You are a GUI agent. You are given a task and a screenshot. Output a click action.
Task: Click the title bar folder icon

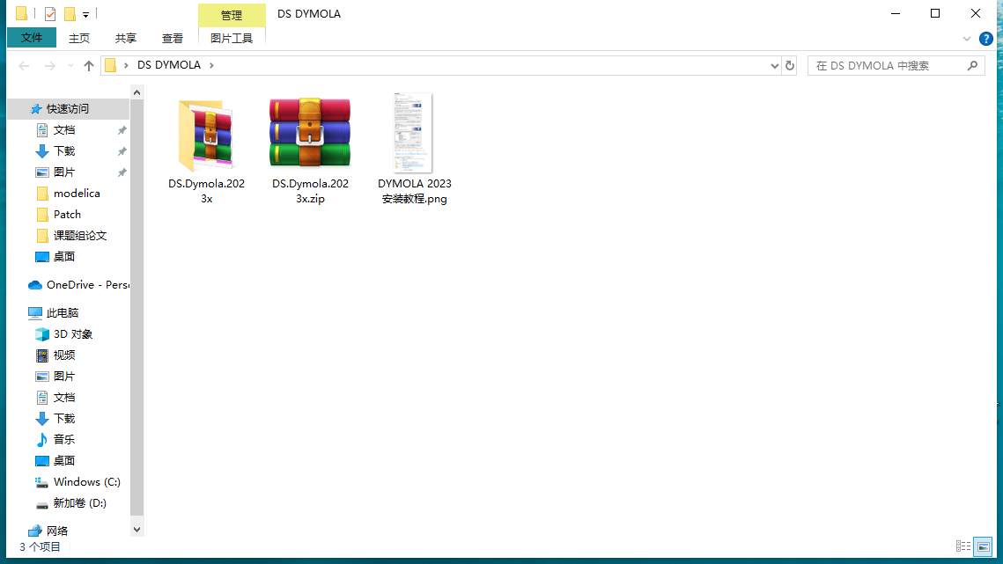point(21,13)
